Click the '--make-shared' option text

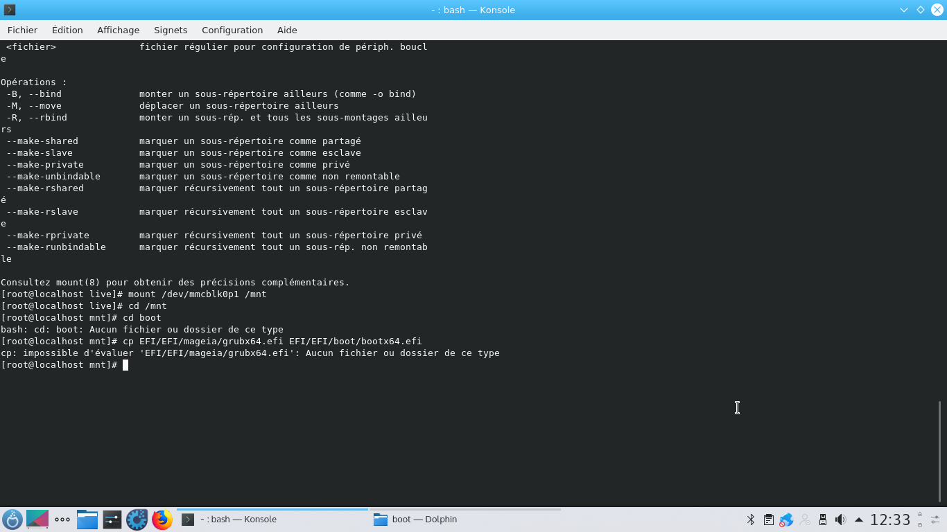coord(42,141)
